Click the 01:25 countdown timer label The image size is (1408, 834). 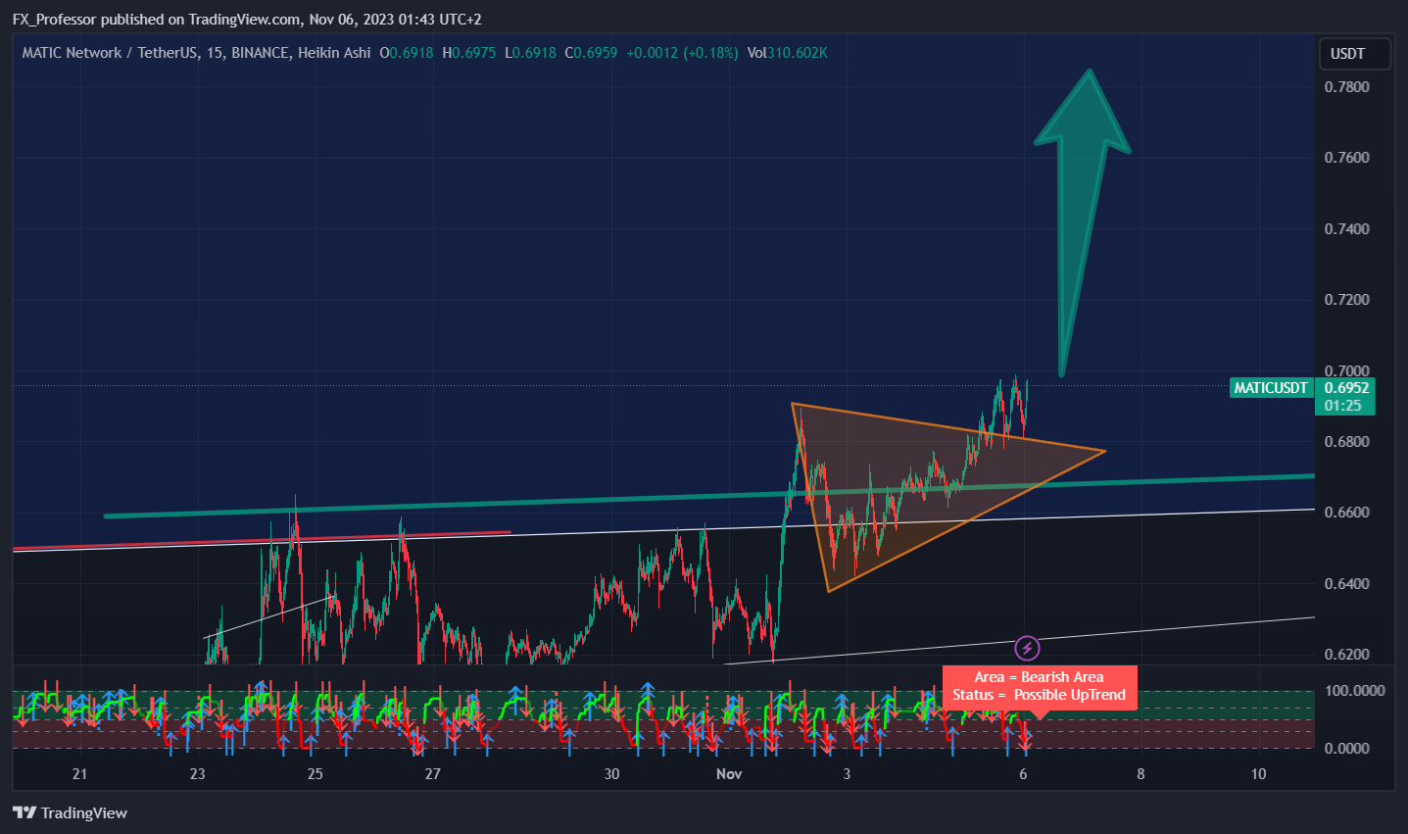tap(1343, 406)
